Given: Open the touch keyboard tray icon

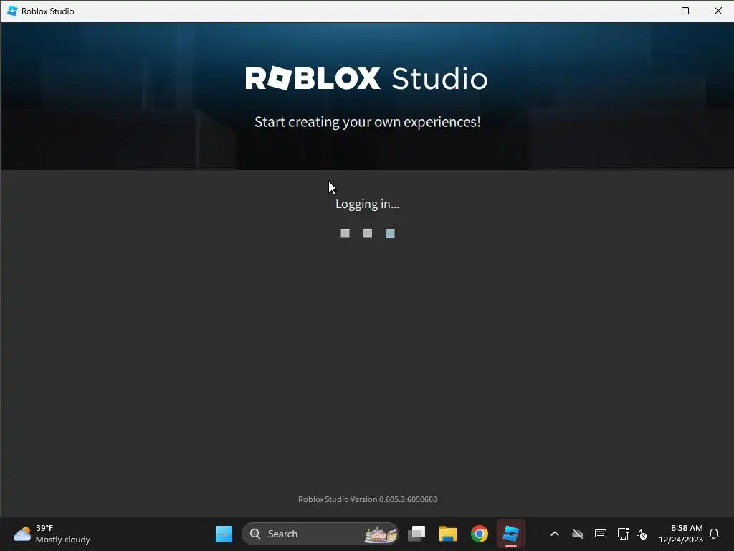Looking at the screenshot, I should 601,534.
